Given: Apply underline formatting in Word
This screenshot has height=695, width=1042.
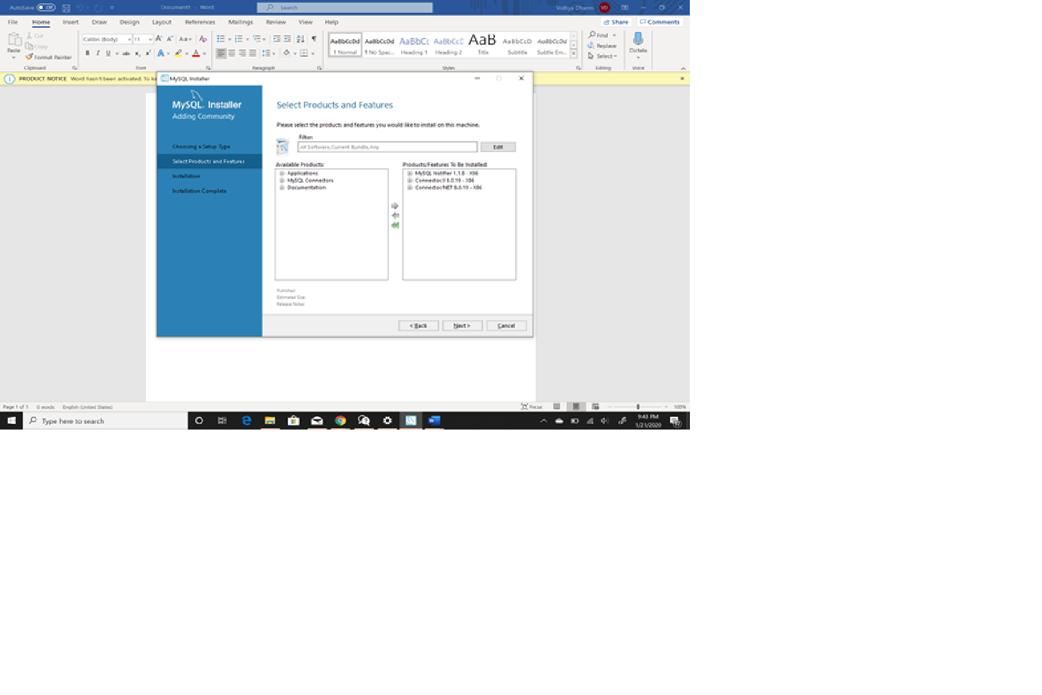Looking at the screenshot, I should point(109,54).
